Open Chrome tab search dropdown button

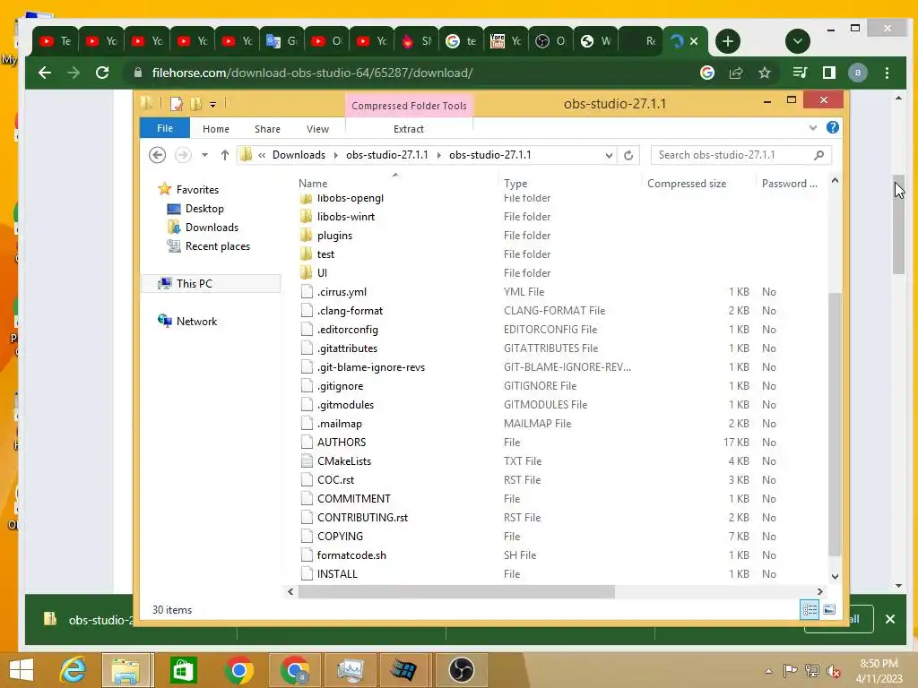797,41
